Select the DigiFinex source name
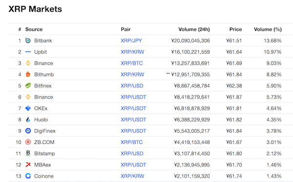293x182 pixels. [45, 131]
